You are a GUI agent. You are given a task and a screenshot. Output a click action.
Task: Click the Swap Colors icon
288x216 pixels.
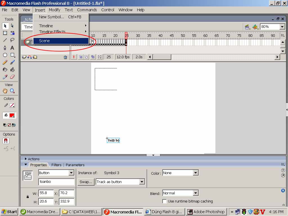coord(14,125)
